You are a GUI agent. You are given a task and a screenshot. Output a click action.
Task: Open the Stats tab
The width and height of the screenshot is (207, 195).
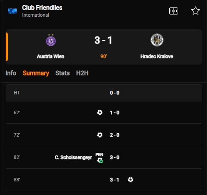point(62,73)
